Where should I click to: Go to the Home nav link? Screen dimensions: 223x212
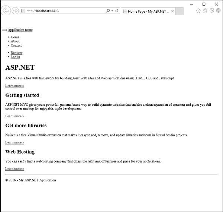[x=15, y=37]
